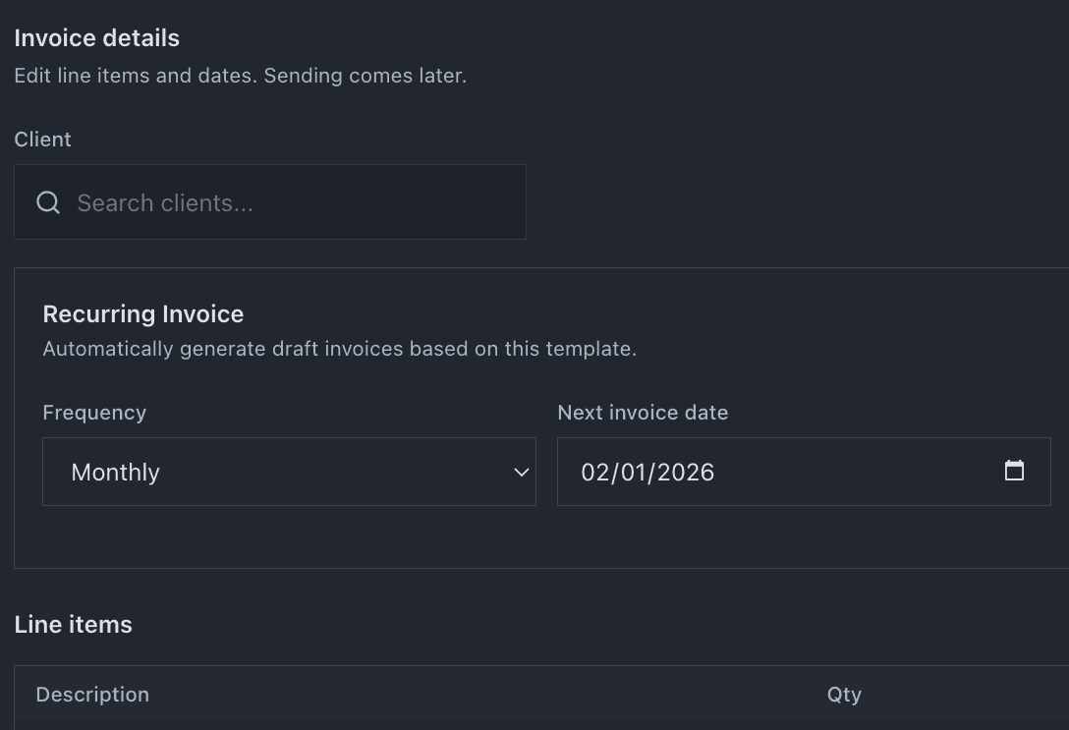Click the chevron on the Frequency selector
This screenshot has width=1069, height=730.
pyautogui.click(x=521, y=473)
